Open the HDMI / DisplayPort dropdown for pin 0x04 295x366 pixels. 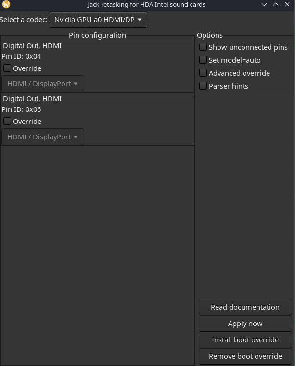42,84
